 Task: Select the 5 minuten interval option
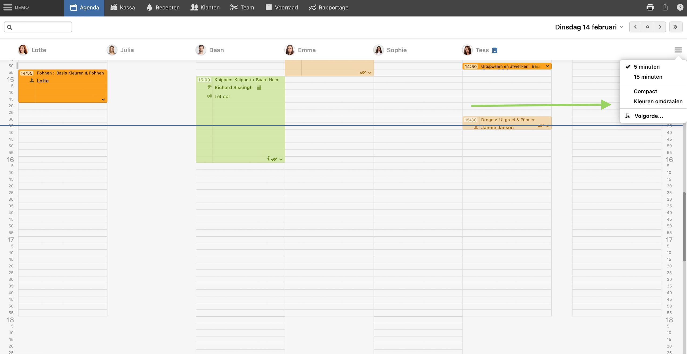tap(647, 67)
